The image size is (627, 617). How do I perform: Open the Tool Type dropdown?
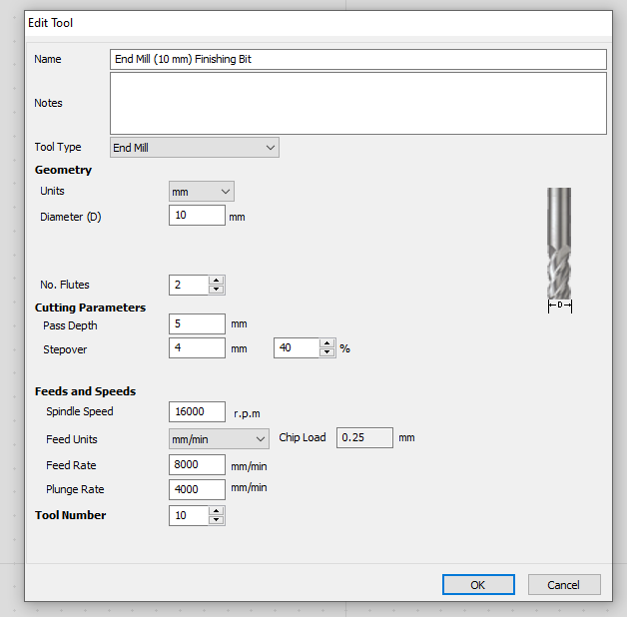pyautogui.click(x=194, y=148)
